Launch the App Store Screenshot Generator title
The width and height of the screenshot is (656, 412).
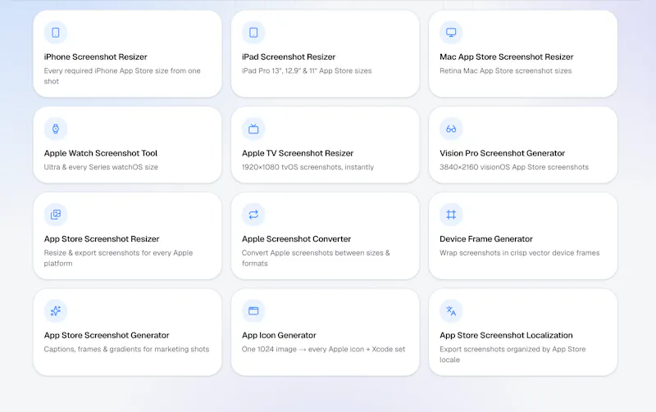click(x=107, y=335)
